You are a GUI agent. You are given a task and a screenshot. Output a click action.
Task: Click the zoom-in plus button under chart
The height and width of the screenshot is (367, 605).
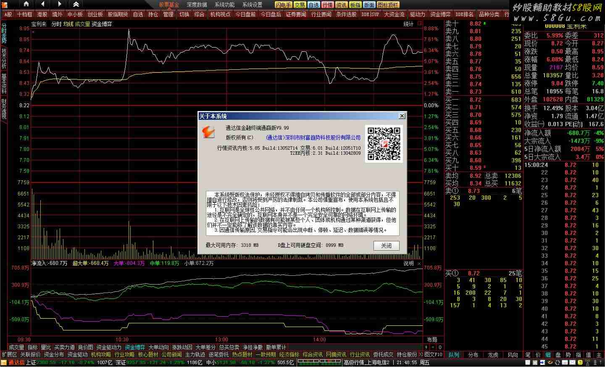point(426,347)
